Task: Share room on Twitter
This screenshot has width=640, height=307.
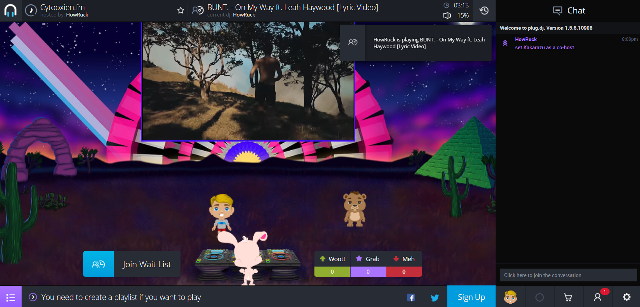Action: tap(435, 298)
